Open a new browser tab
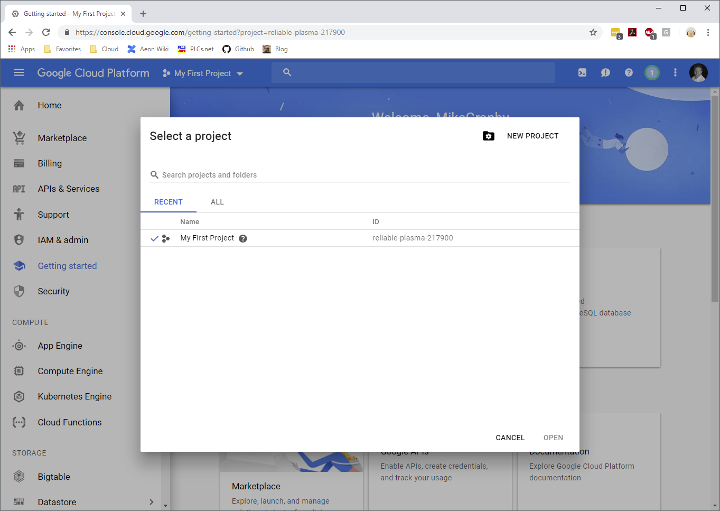The height and width of the screenshot is (511, 720). click(x=143, y=14)
